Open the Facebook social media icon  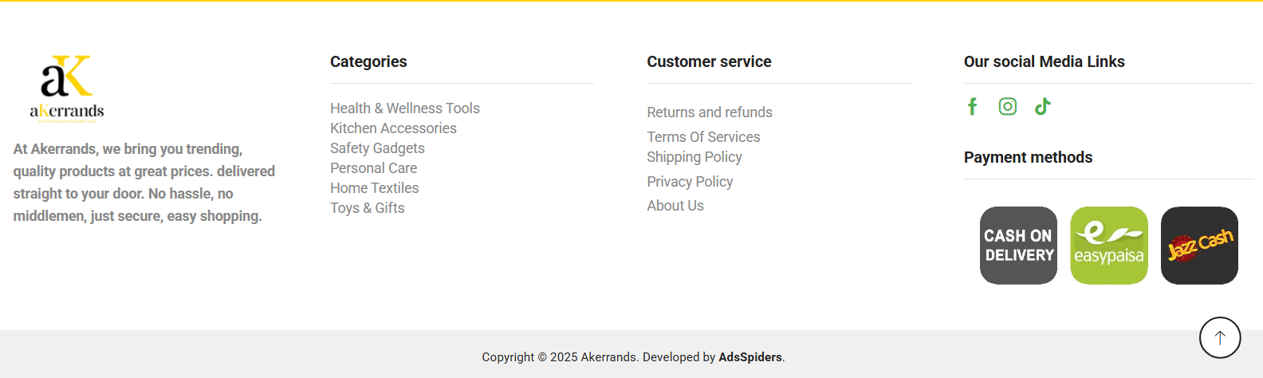pos(972,106)
